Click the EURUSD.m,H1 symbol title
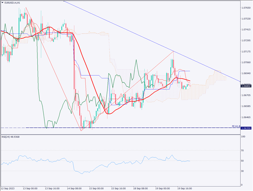The height and width of the screenshot is (191, 253). 13,3
